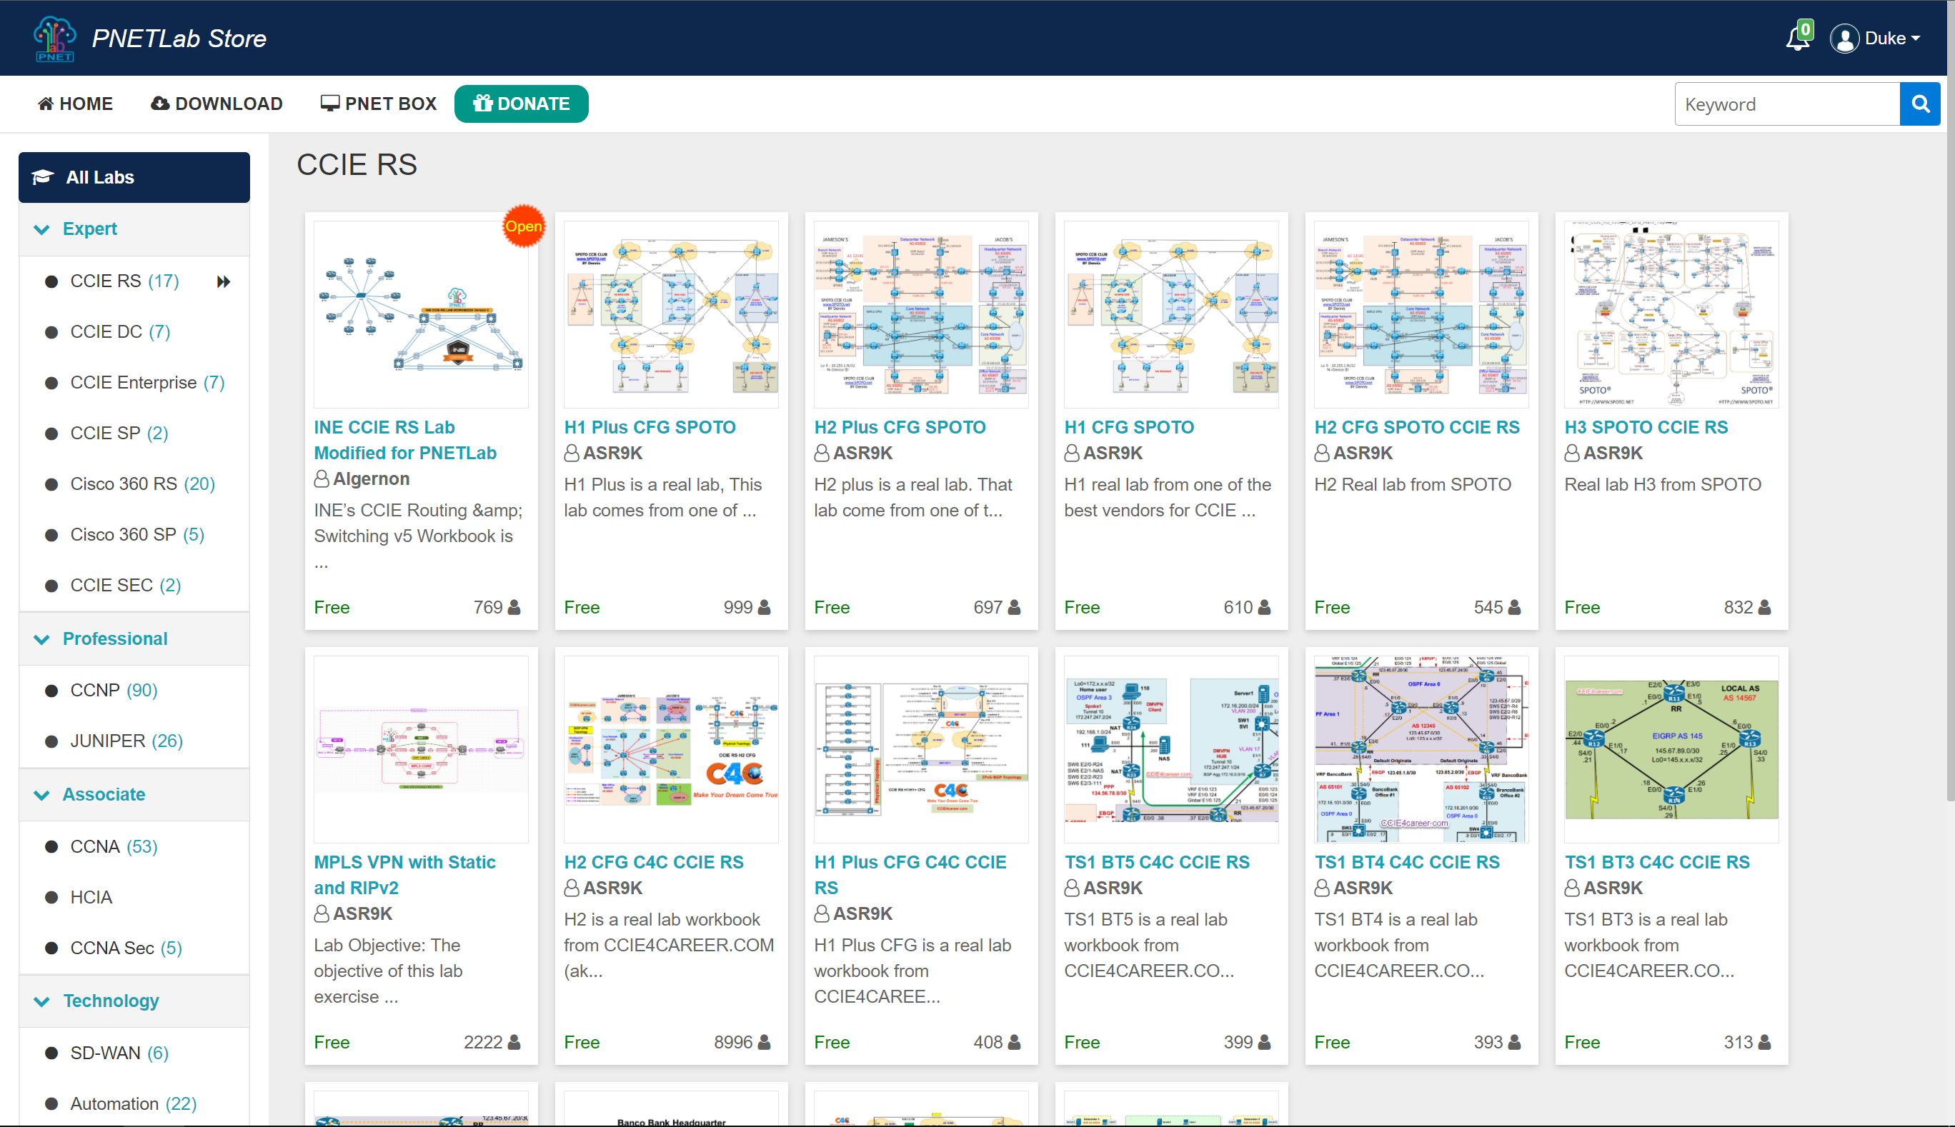This screenshot has width=1955, height=1127.
Task: Select Cisco 360 RS (20) category
Action: click(x=142, y=484)
